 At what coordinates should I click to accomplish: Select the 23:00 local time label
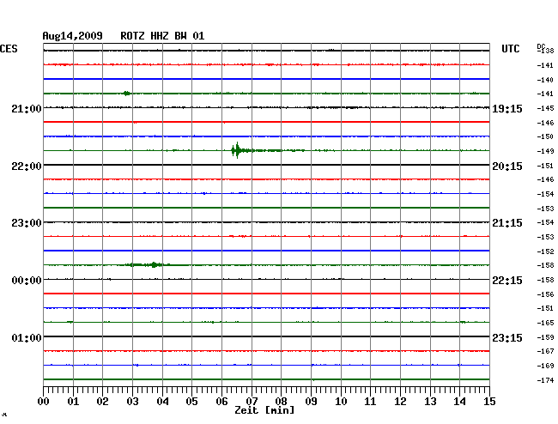27,223
